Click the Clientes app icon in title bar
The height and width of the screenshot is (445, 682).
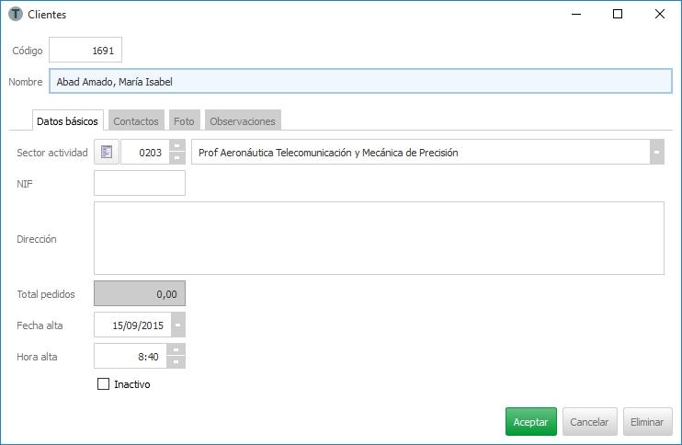[x=16, y=15]
